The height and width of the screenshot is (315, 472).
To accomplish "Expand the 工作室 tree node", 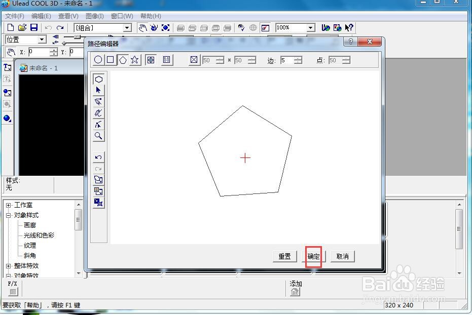I will [x=9, y=205].
